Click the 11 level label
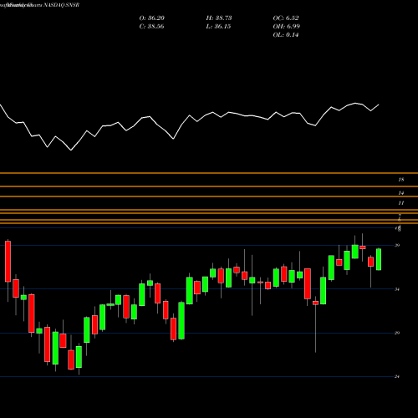 point(401,203)
